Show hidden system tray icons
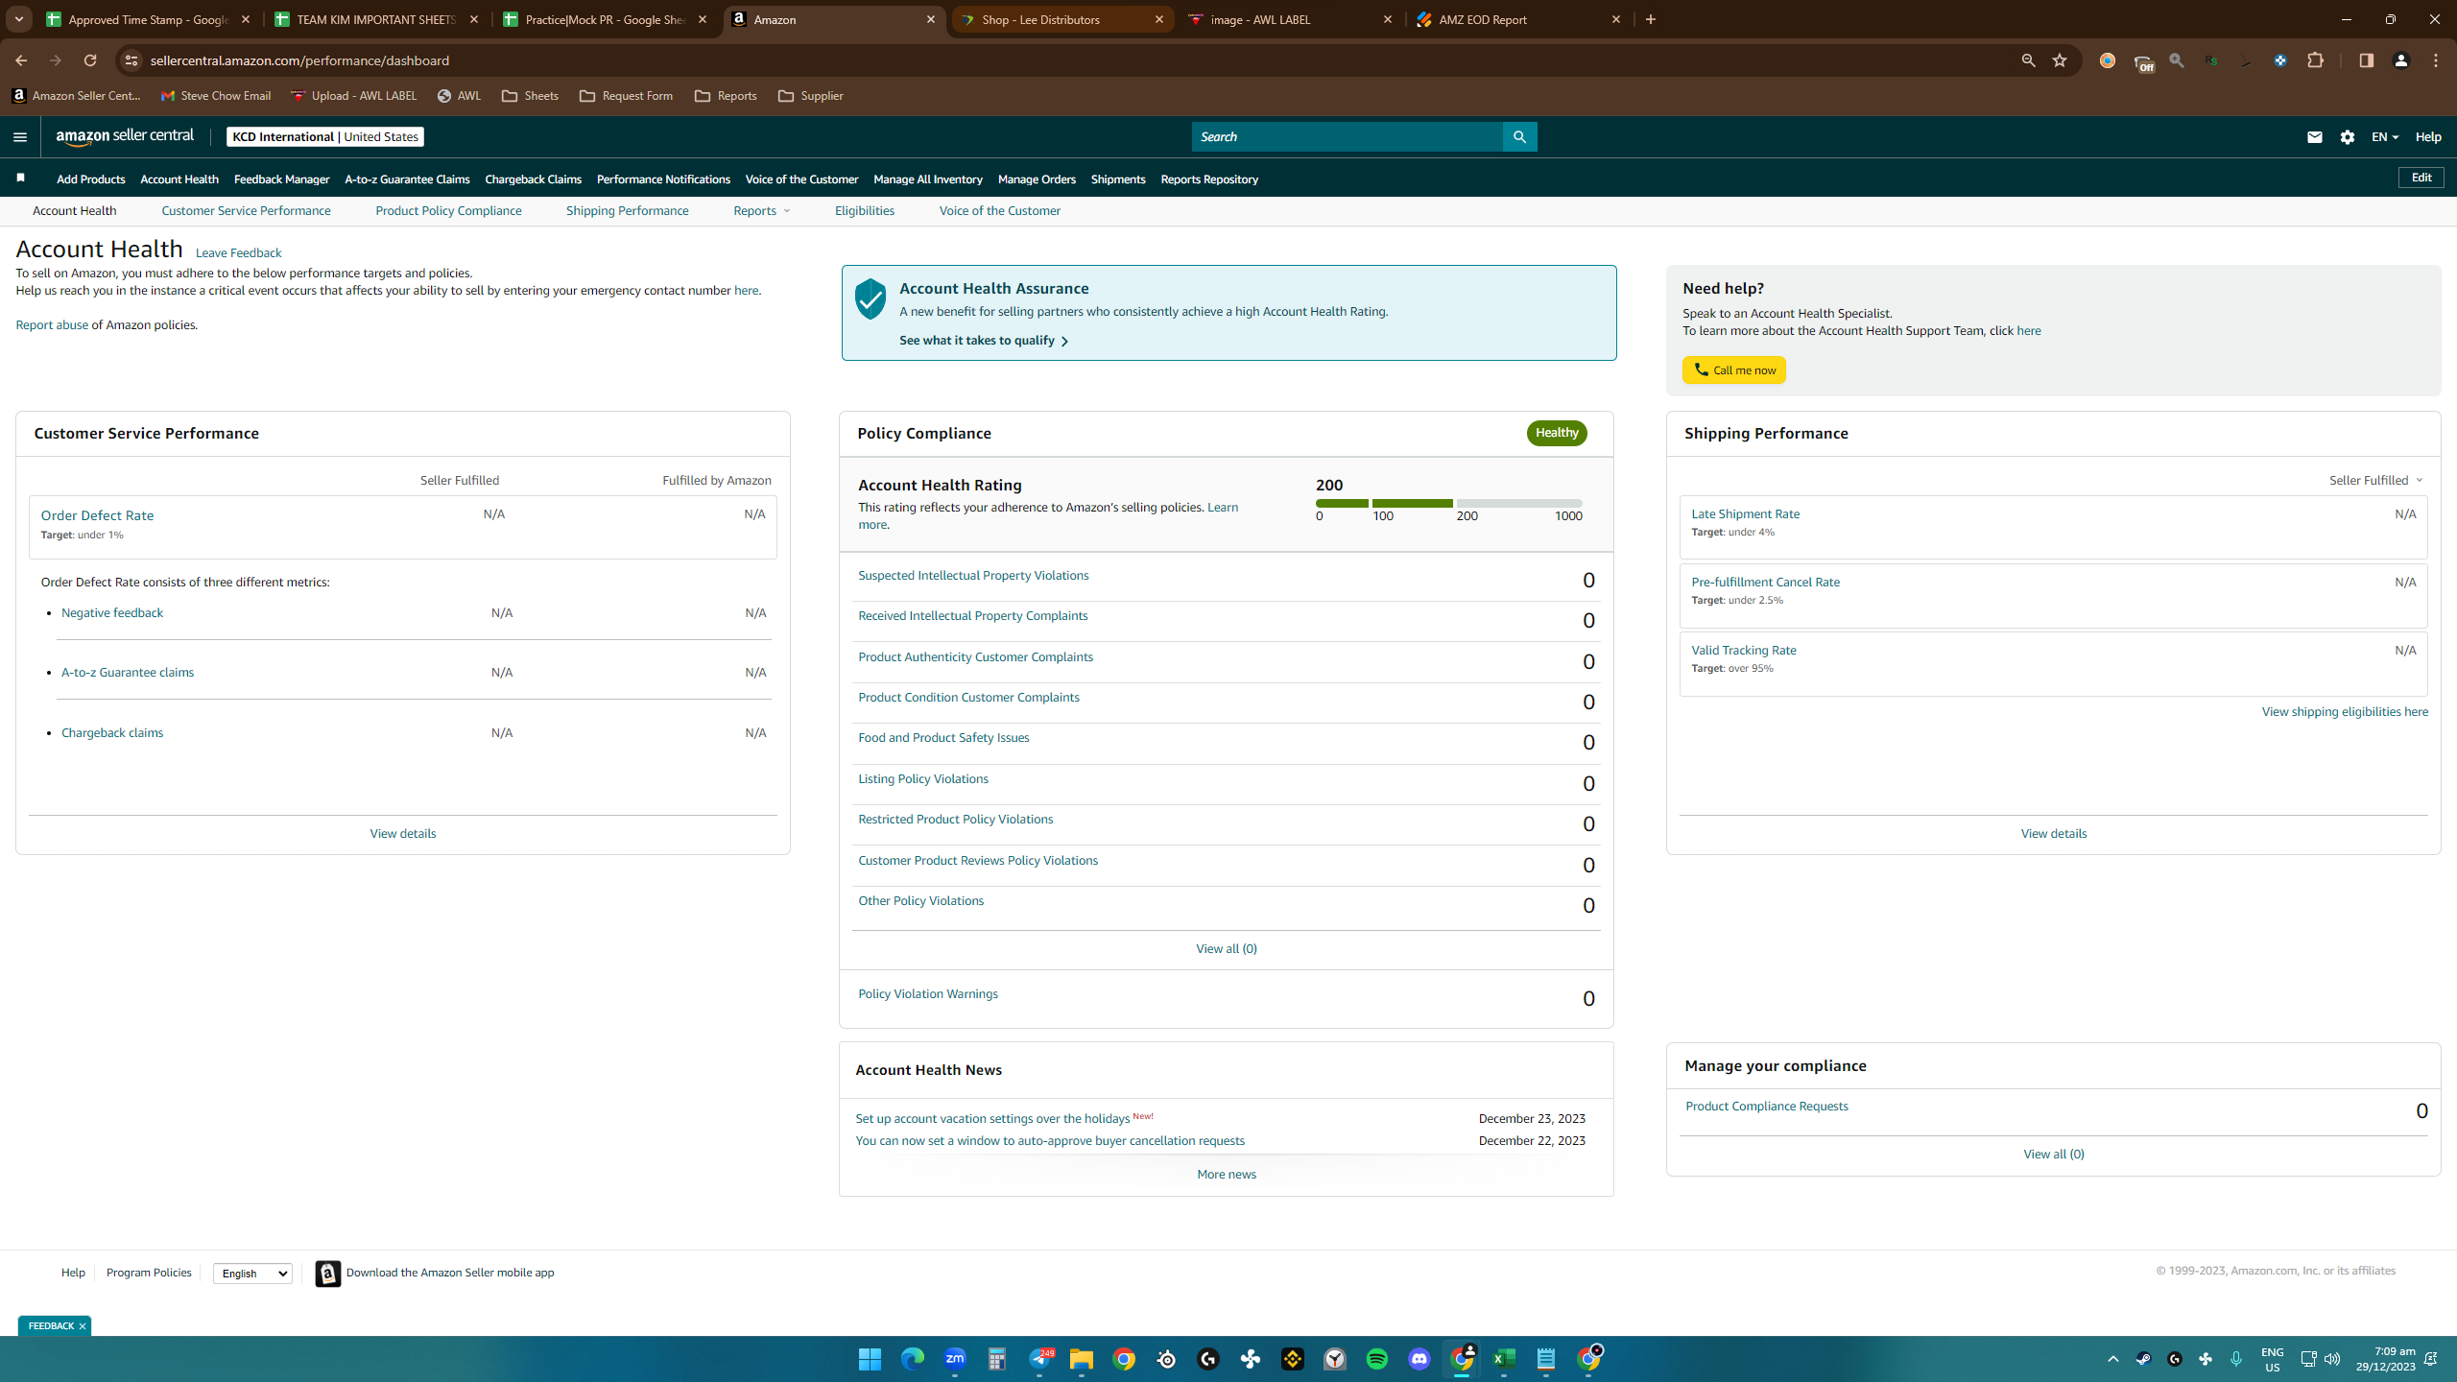The height and width of the screenshot is (1382, 2457). pyautogui.click(x=2112, y=1359)
